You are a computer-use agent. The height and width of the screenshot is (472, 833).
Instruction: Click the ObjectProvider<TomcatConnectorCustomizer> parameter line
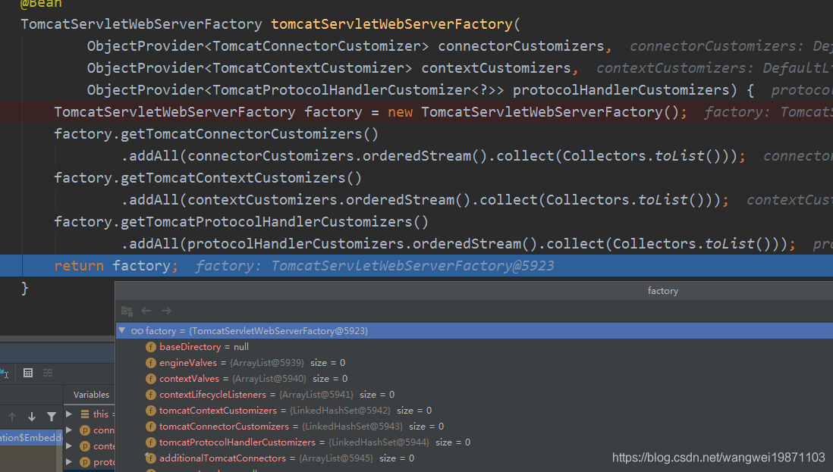click(x=350, y=46)
